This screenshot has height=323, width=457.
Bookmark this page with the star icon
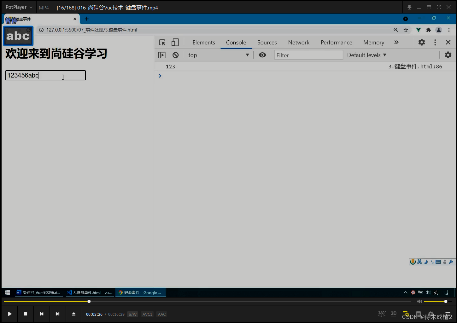(406, 30)
